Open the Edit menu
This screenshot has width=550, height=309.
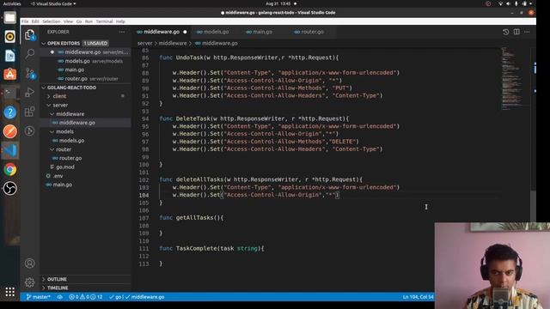tap(35, 21)
